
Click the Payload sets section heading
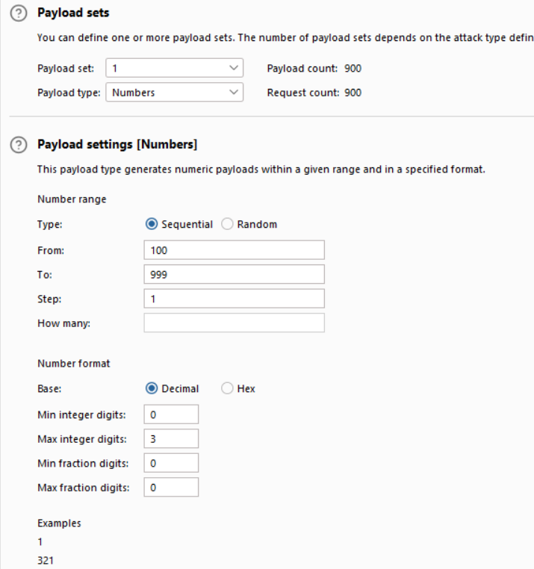pyautogui.click(x=72, y=14)
